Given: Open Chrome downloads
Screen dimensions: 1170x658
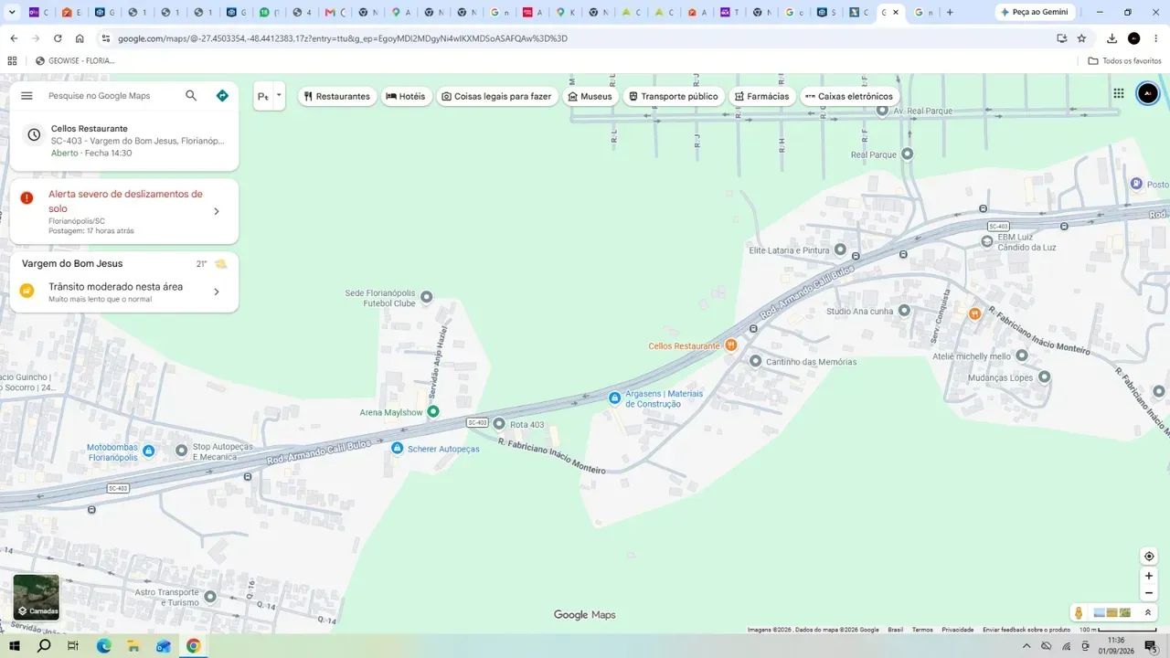Looking at the screenshot, I should click(x=1111, y=38).
